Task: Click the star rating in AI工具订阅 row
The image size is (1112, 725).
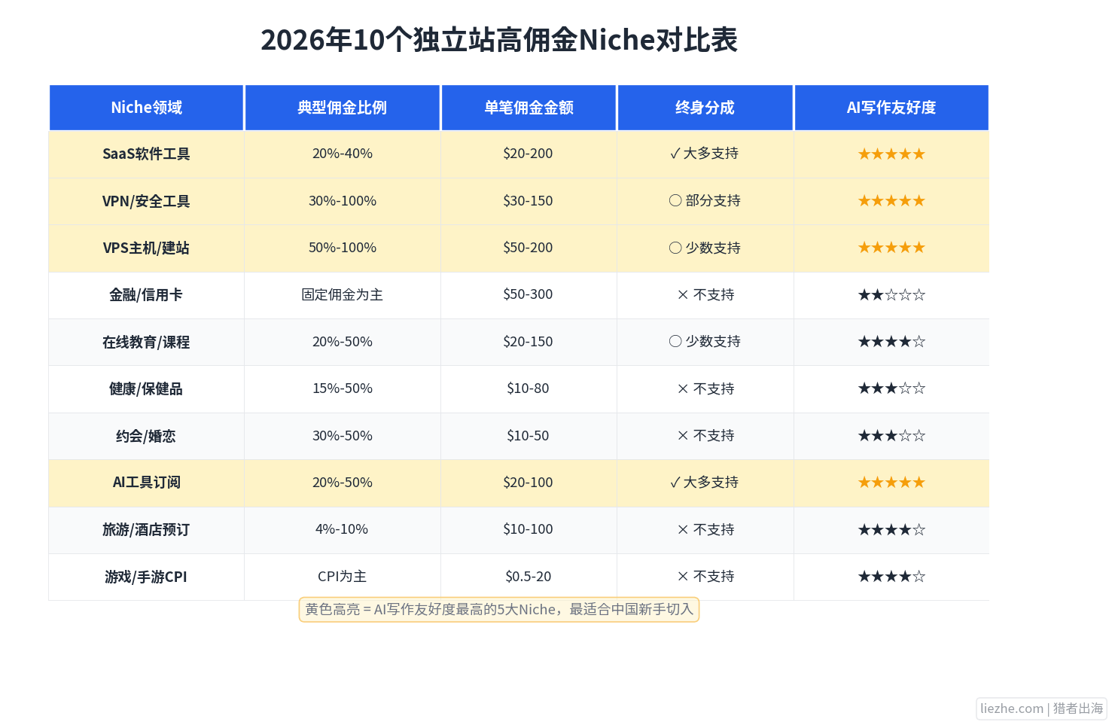Action: [x=891, y=483]
